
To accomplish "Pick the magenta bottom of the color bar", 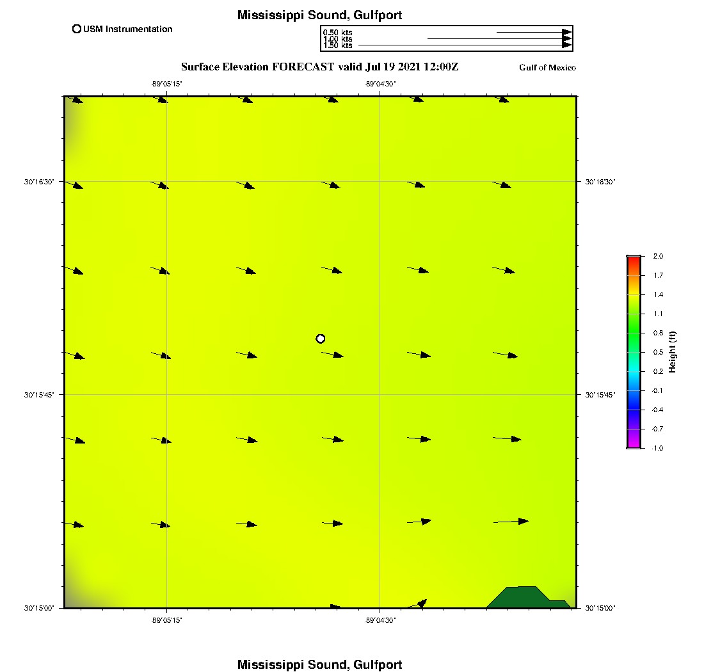I will tap(633, 445).
